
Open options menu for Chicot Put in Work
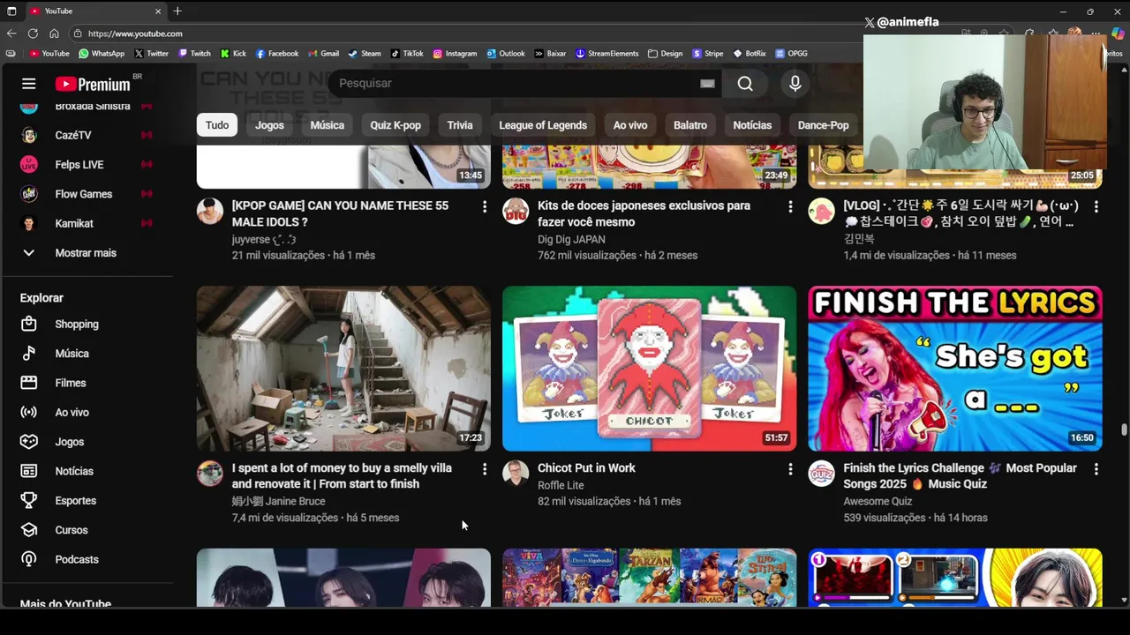click(790, 469)
